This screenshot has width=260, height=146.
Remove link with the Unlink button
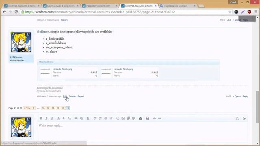tap(81, 118)
